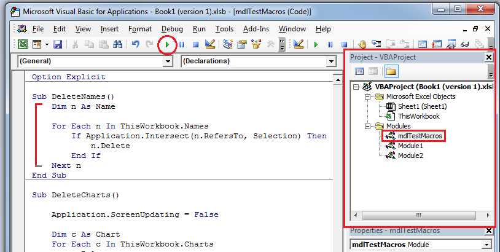
Task: Click the Toolbox hammer and wrench icon
Action: [x=270, y=44]
